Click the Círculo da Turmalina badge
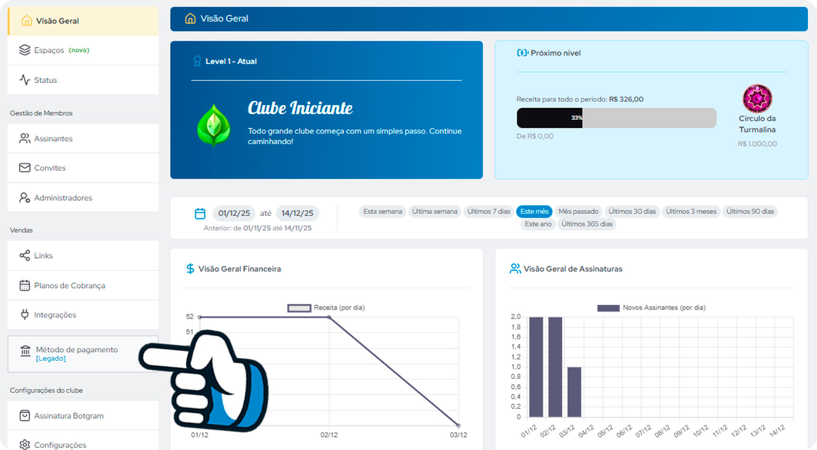Viewport: 817px width, 450px height. tap(757, 99)
